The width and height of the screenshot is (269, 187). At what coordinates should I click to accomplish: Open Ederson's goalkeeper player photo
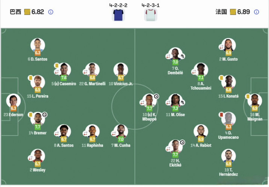(14, 101)
